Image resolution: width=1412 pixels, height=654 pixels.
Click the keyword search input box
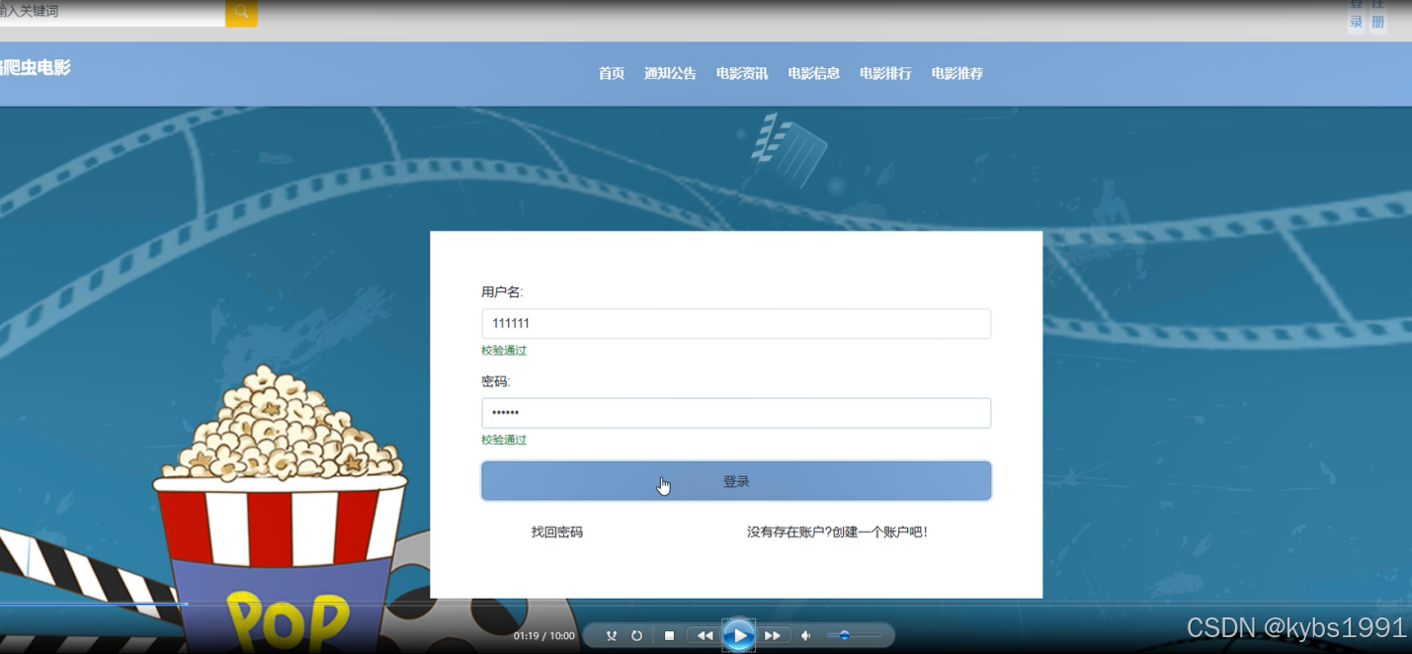112,12
